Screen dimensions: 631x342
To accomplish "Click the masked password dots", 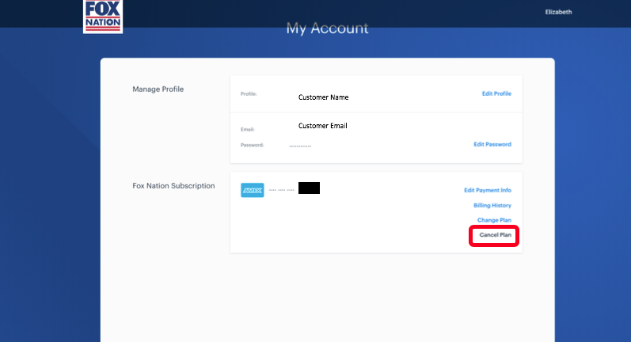I will (300, 146).
